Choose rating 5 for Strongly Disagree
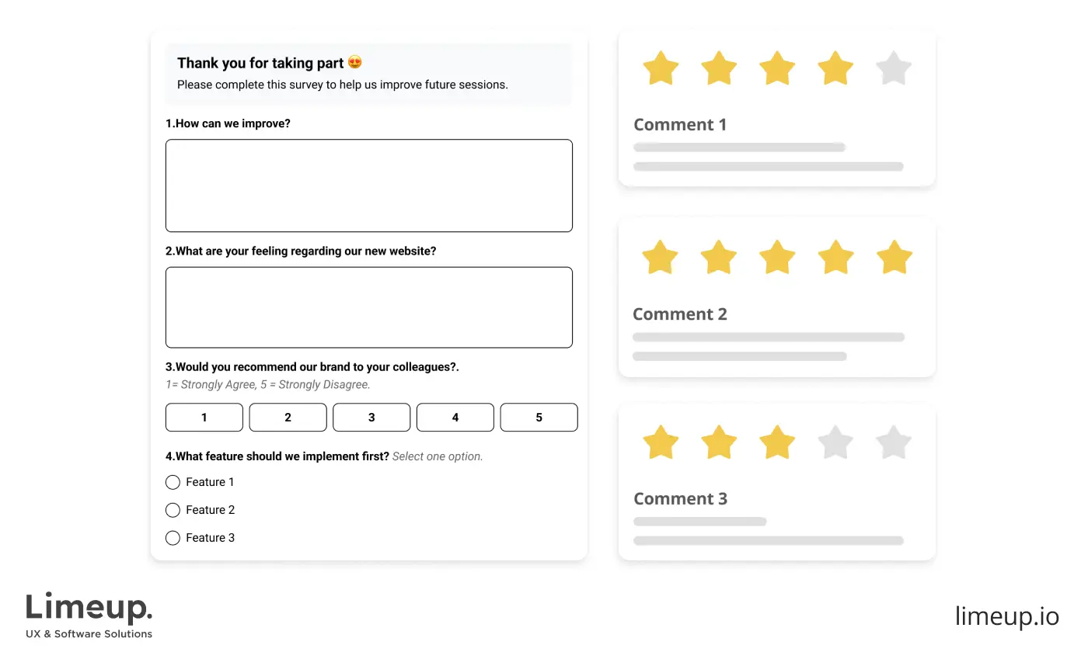1088x652 pixels. (539, 418)
